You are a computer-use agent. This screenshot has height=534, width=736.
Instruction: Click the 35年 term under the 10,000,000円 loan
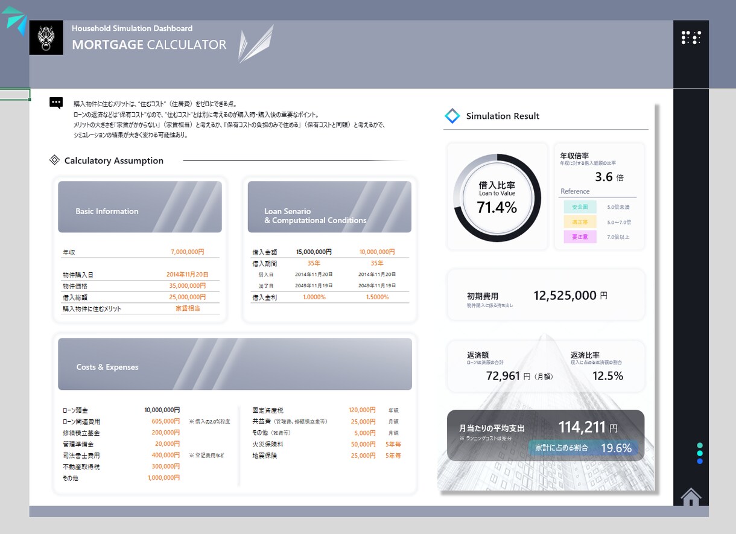click(377, 263)
